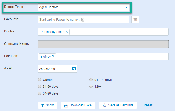This screenshot has height=111, width=175.
Task: Click Save as Favourite button
Action: [x=118, y=105]
